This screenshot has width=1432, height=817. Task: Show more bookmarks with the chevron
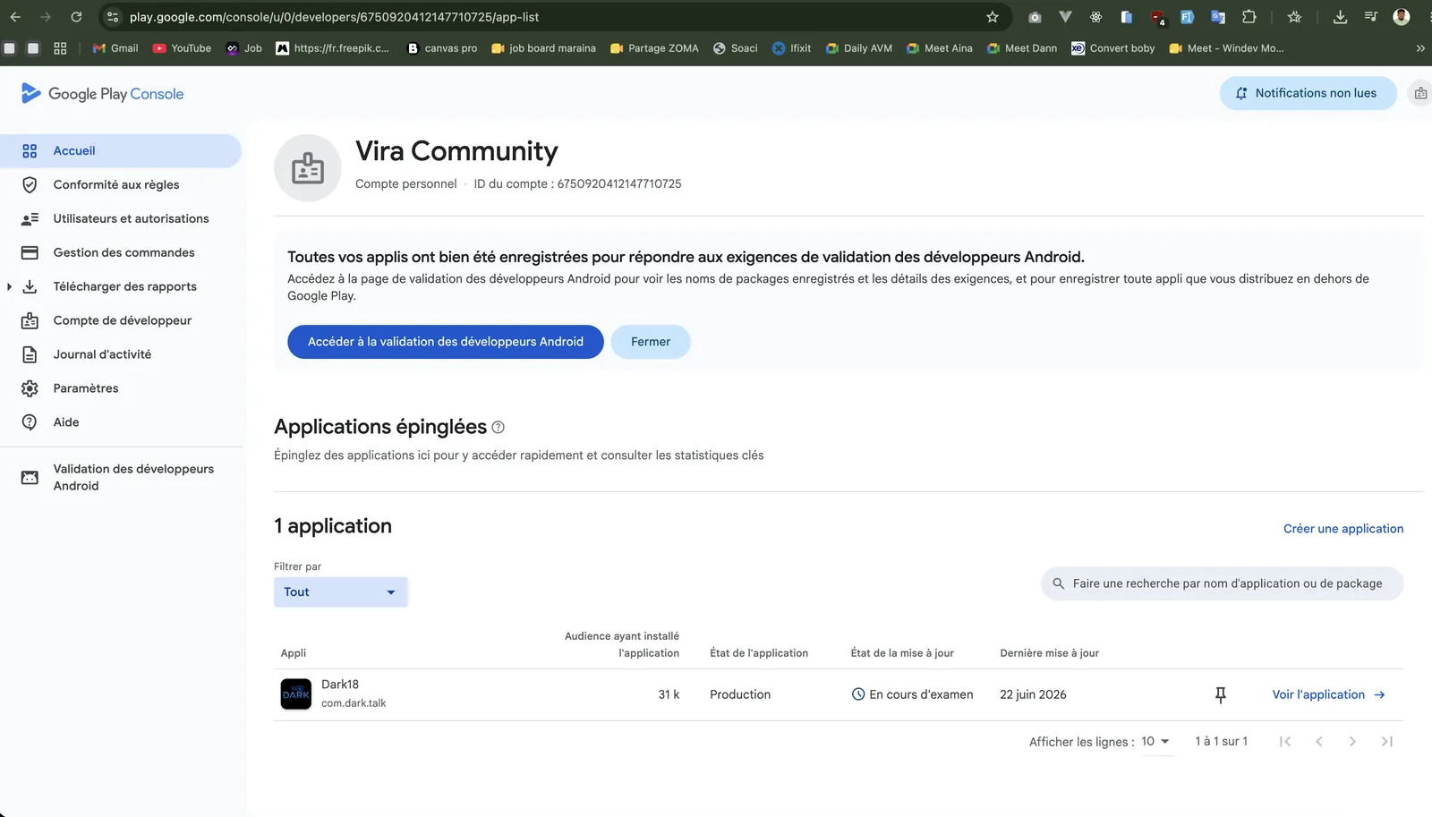(x=1420, y=48)
